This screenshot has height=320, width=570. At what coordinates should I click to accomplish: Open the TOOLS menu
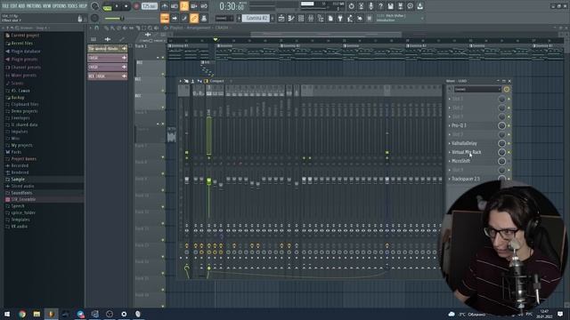tap(73, 6)
